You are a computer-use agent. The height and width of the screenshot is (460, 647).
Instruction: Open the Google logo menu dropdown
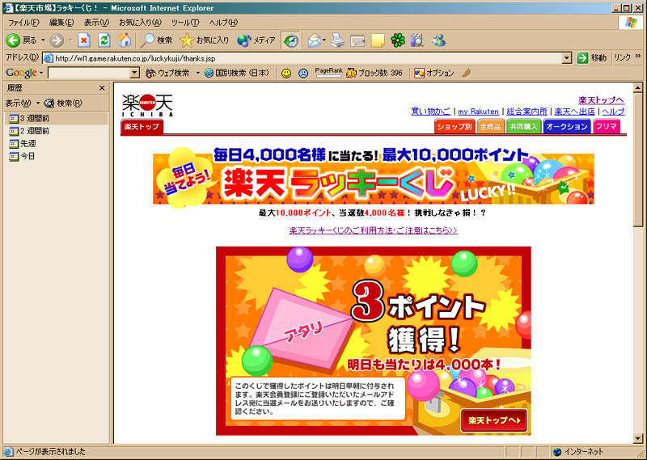(x=41, y=73)
